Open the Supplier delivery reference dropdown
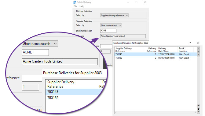205x116 pixels. [x=114, y=15]
